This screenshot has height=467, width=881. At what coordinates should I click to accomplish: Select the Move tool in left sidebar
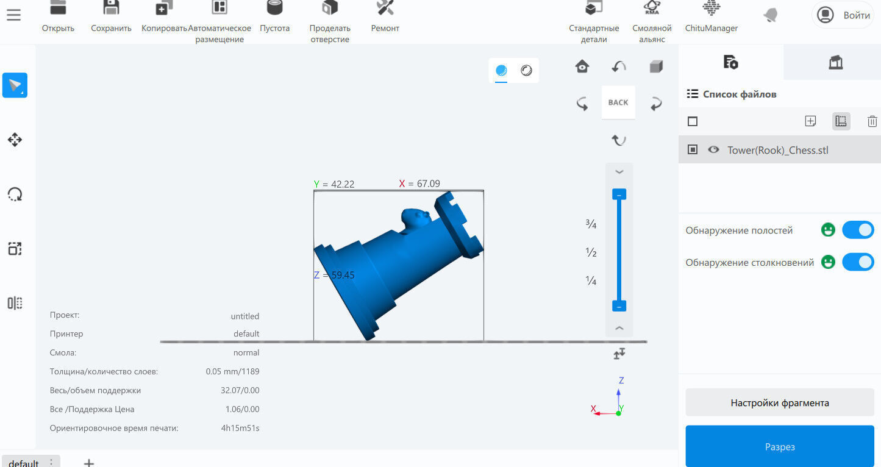tap(15, 140)
